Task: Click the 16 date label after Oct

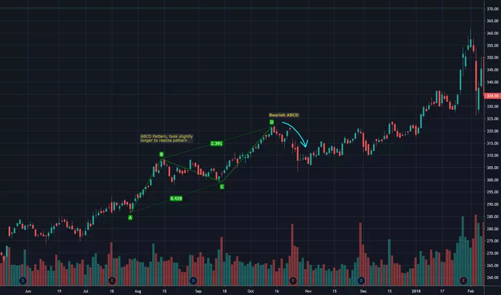Action: coord(277,291)
